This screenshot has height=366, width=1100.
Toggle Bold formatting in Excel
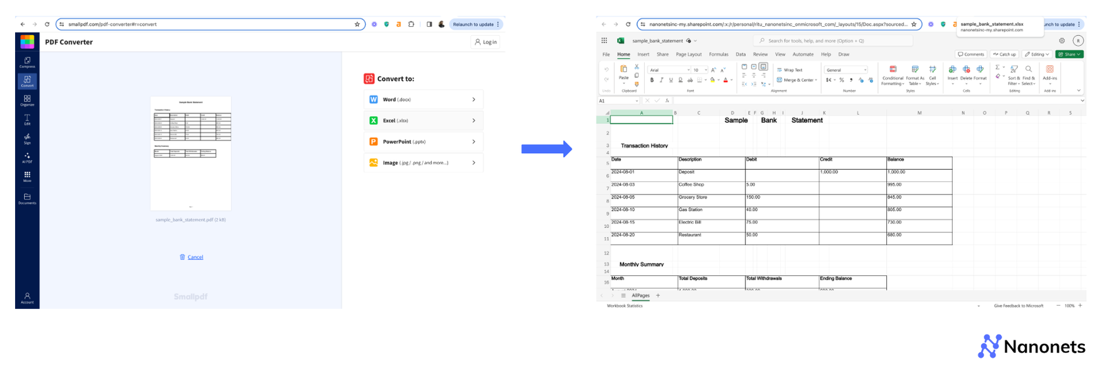point(652,80)
